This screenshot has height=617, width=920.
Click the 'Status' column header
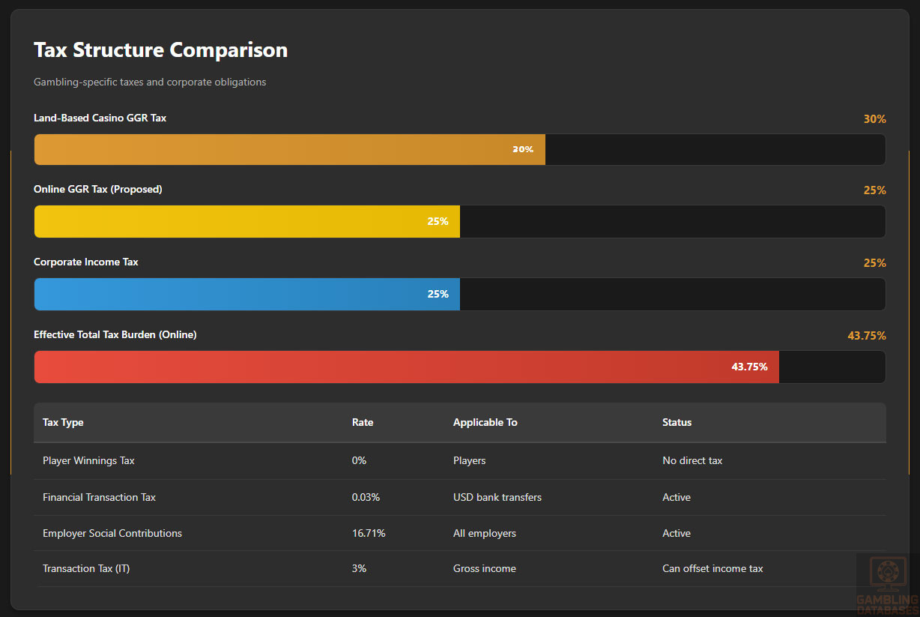pyautogui.click(x=677, y=422)
